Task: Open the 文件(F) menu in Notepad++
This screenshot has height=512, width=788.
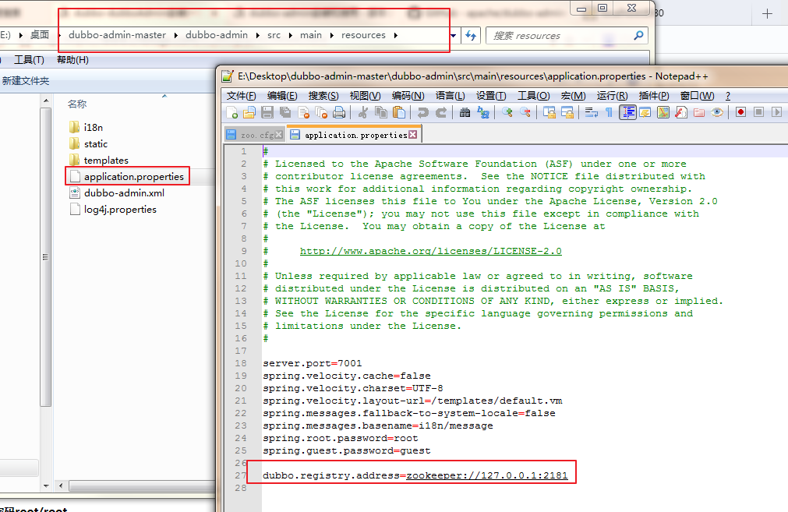Action: coord(241,96)
